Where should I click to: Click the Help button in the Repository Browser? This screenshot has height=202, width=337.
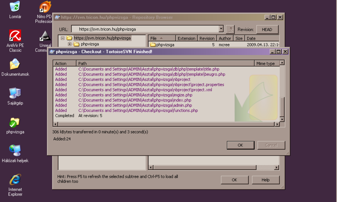[x=265, y=180]
